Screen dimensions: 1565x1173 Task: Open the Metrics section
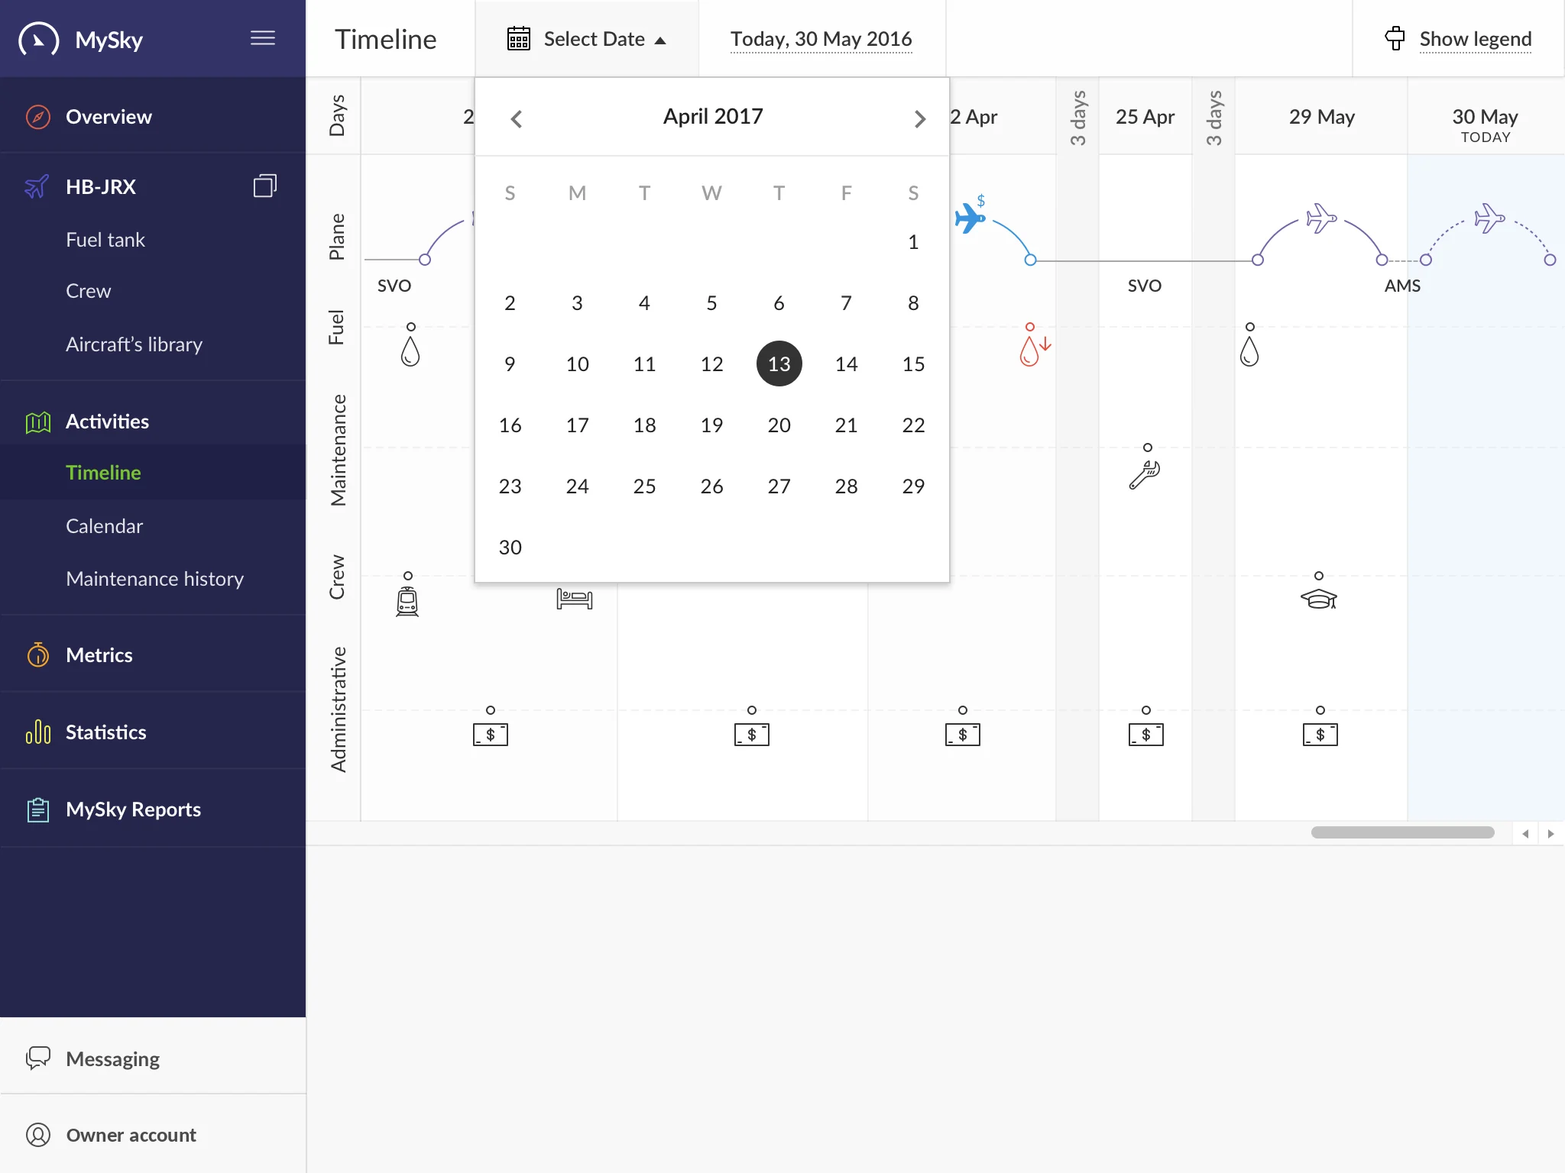point(153,654)
